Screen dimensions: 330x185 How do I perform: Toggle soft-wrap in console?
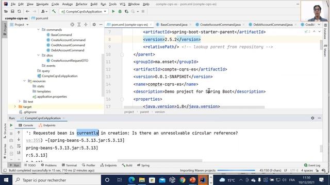click(19, 146)
